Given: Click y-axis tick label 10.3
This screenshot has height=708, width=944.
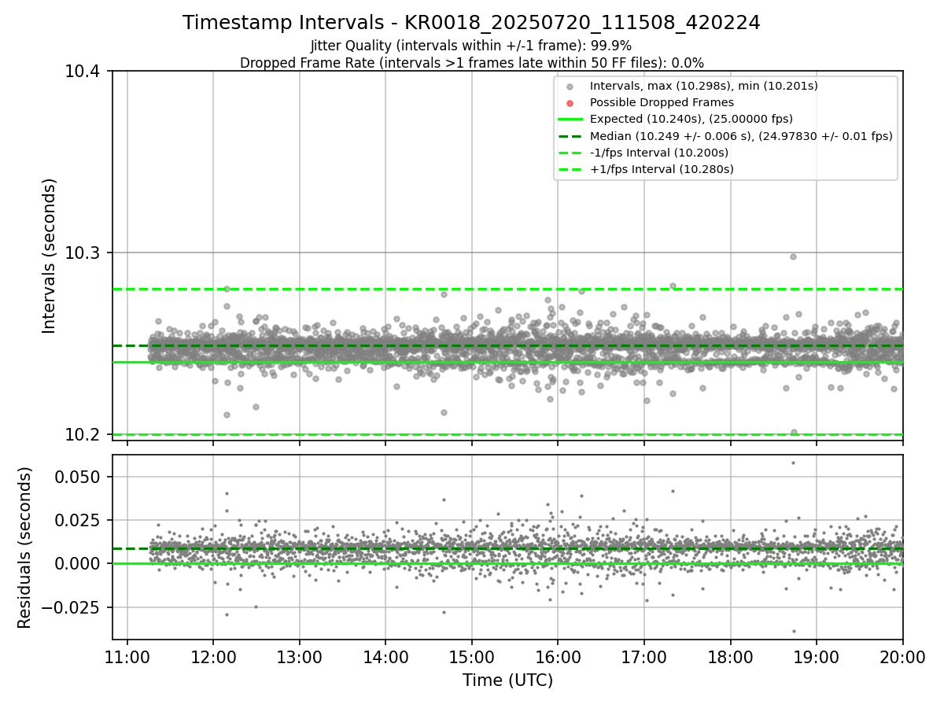Looking at the screenshot, I should tap(84, 253).
